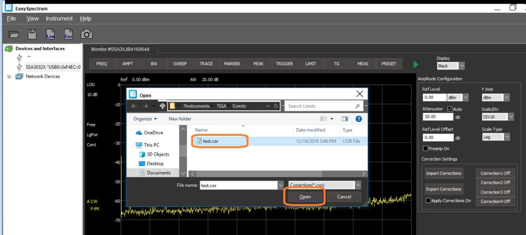Expand the Network Devices tree node

(9, 76)
